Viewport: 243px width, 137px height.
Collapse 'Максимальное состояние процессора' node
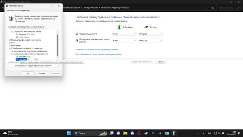tap(12, 54)
